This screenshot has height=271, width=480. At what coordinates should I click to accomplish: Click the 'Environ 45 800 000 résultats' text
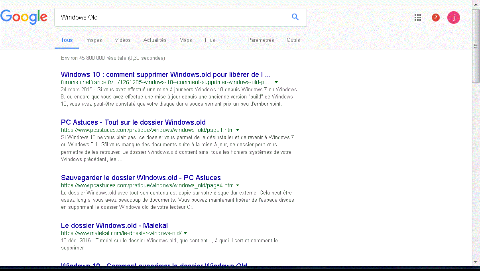[113, 58]
